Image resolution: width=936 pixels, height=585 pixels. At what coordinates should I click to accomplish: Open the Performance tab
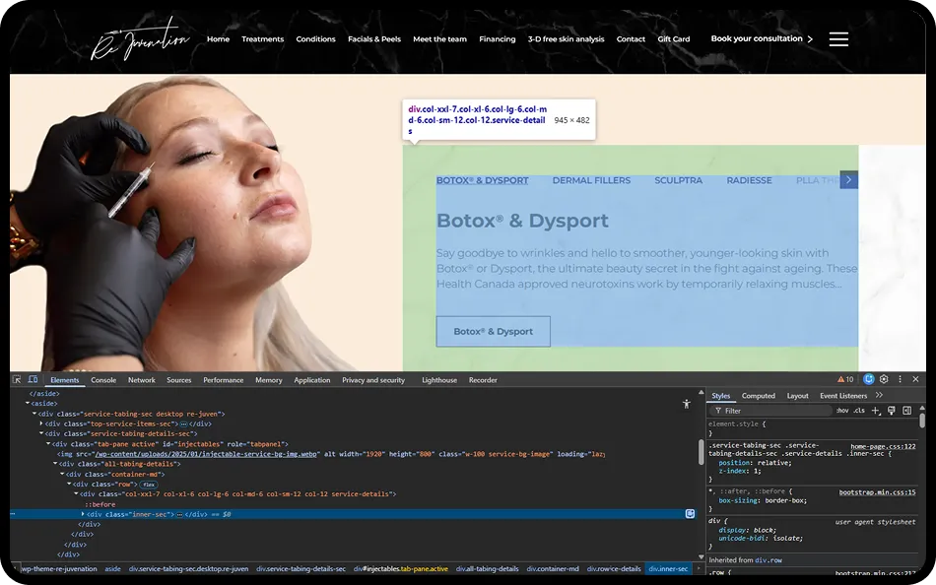[224, 379]
